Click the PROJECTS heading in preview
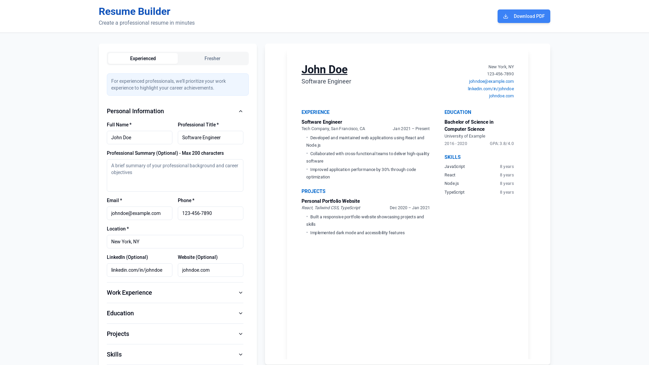Screen dimensions: 649x365 click(313, 191)
